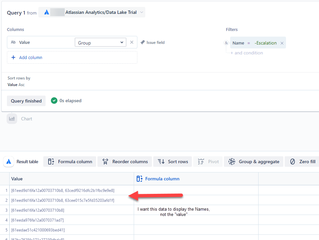This screenshot has width=319, height=240.
Task: Toggle the filter operator ampersand control
Action: click(226, 43)
